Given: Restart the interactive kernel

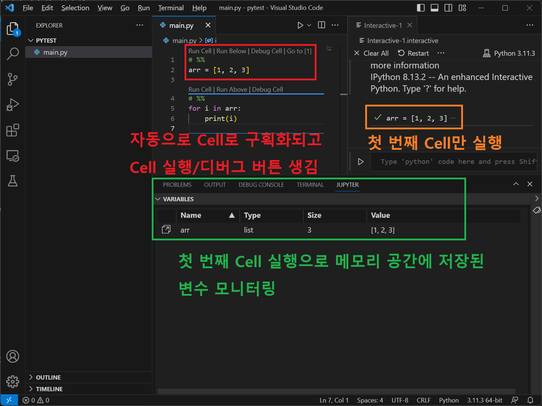Looking at the screenshot, I should click(413, 53).
